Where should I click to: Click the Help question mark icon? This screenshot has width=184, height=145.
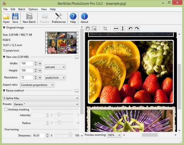pos(73,18)
